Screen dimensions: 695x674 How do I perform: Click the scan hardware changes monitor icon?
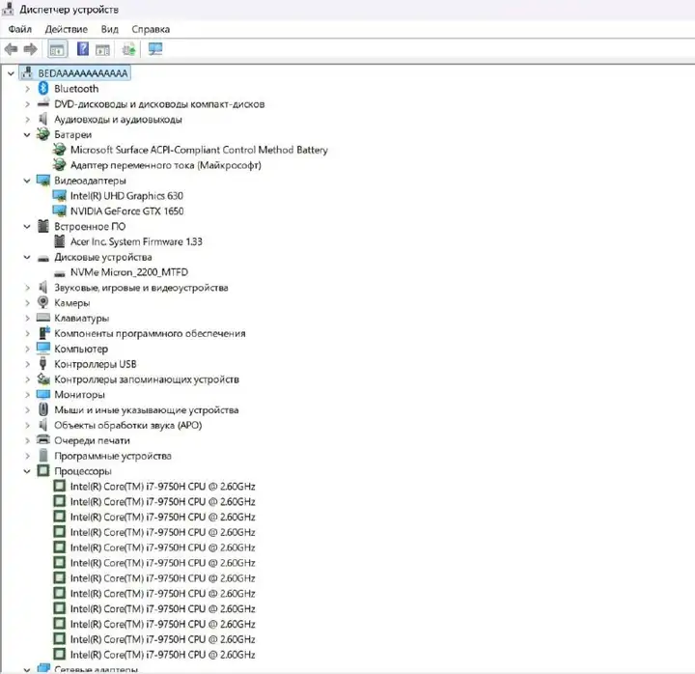tap(155, 49)
